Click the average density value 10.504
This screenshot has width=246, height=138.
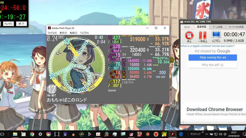[x=163, y=62]
